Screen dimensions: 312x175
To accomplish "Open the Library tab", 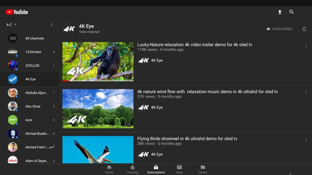I will click(x=203, y=169).
